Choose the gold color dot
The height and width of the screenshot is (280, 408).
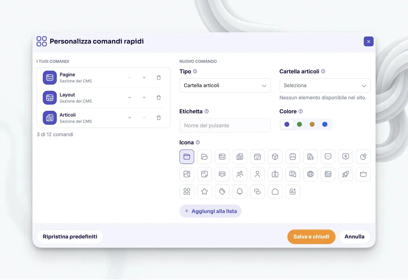coord(312,124)
